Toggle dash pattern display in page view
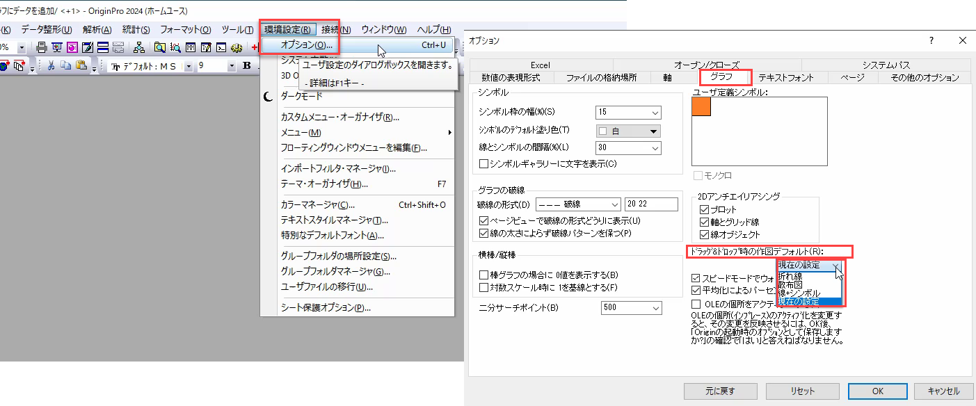Image resolution: width=976 pixels, height=406 pixels. coord(485,220)
